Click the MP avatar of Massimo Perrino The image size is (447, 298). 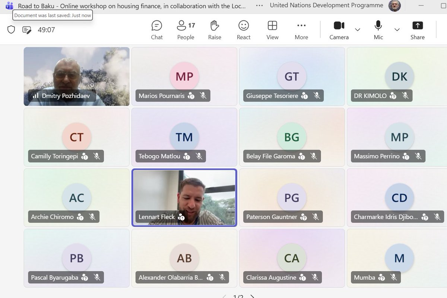coord(399,137)
